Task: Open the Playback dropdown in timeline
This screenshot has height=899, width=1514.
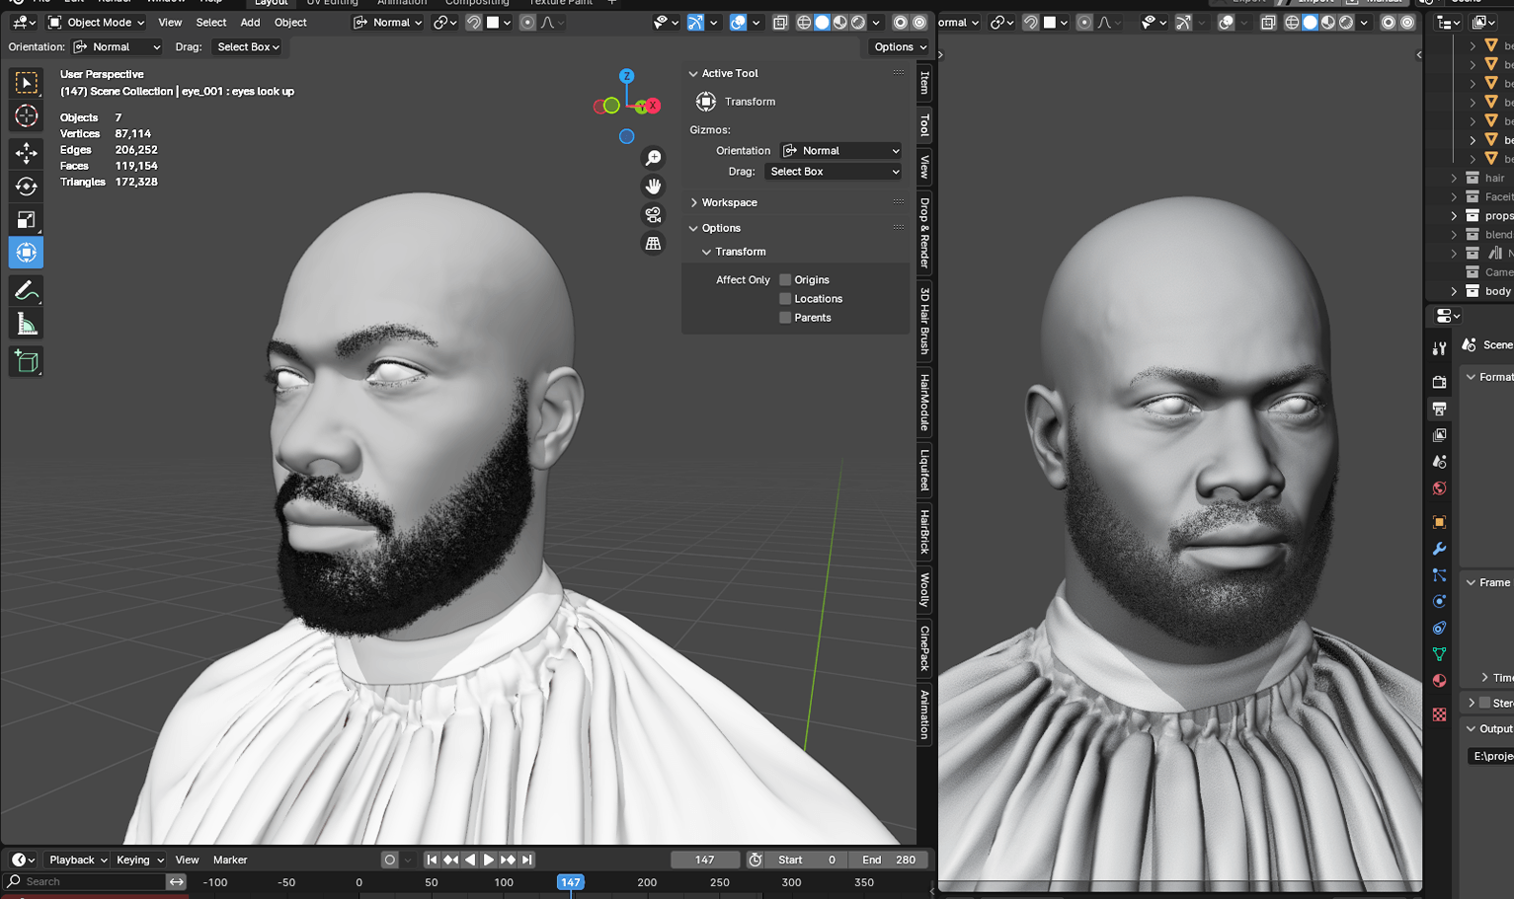Action: [x=77, y=860]
